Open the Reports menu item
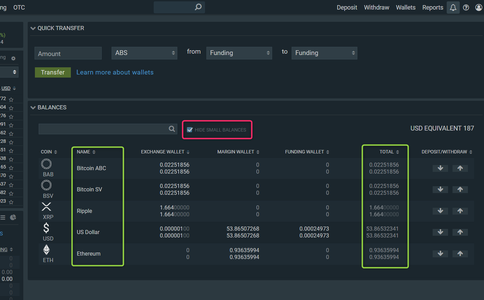Image resolution: width=484 pixels, height=300 pixels. [x=432, y=7]
